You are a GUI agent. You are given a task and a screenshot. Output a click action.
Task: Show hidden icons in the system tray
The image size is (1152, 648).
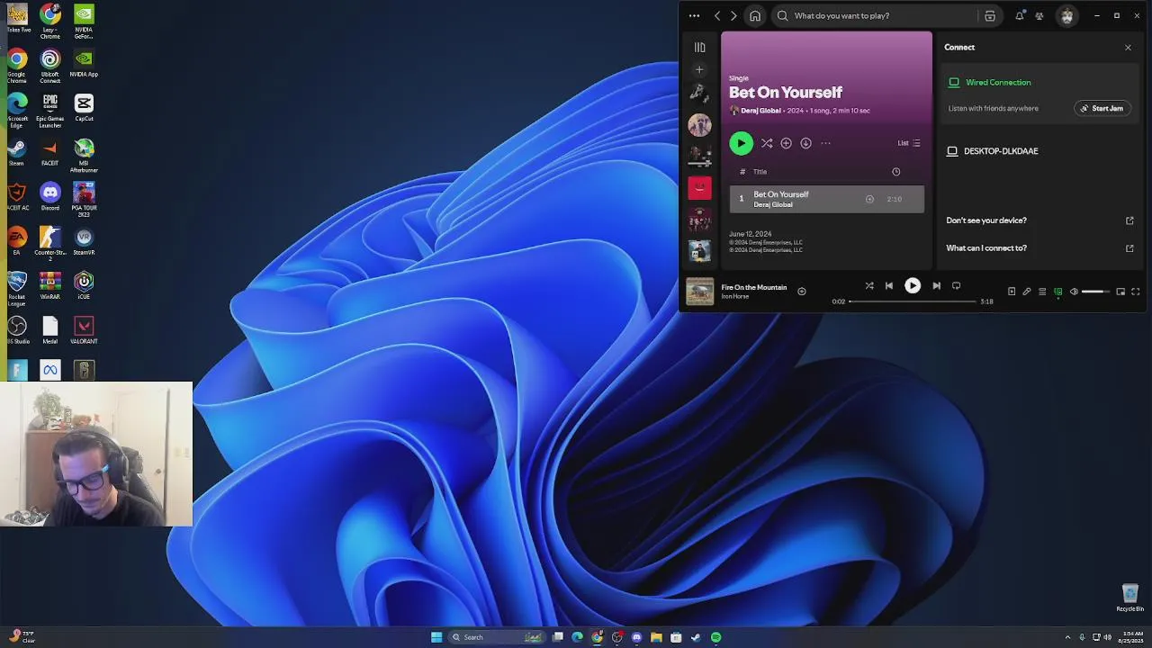pyautogui.click(x=1067, y=637)
